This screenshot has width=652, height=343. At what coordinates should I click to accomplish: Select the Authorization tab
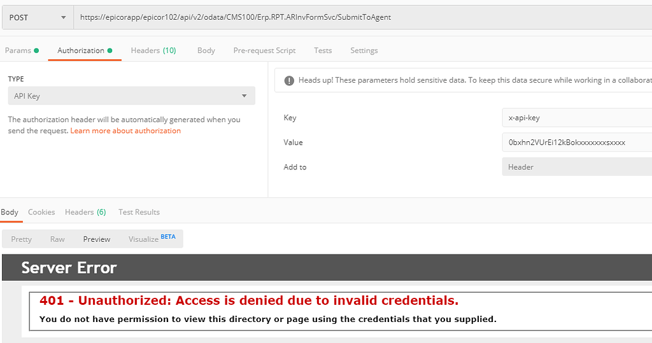(85, 50)
